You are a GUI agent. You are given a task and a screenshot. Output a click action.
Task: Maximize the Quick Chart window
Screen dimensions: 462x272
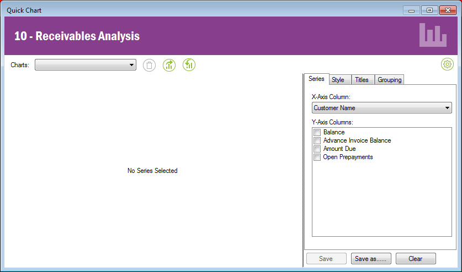click(x=429, y=10)
